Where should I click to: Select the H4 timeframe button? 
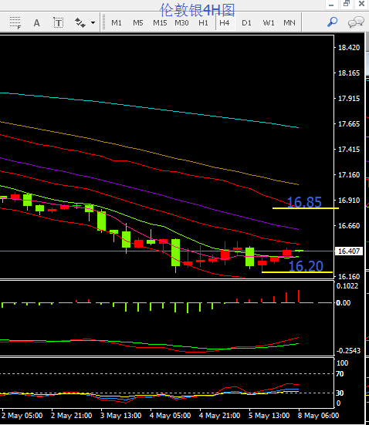click(225, 23)
